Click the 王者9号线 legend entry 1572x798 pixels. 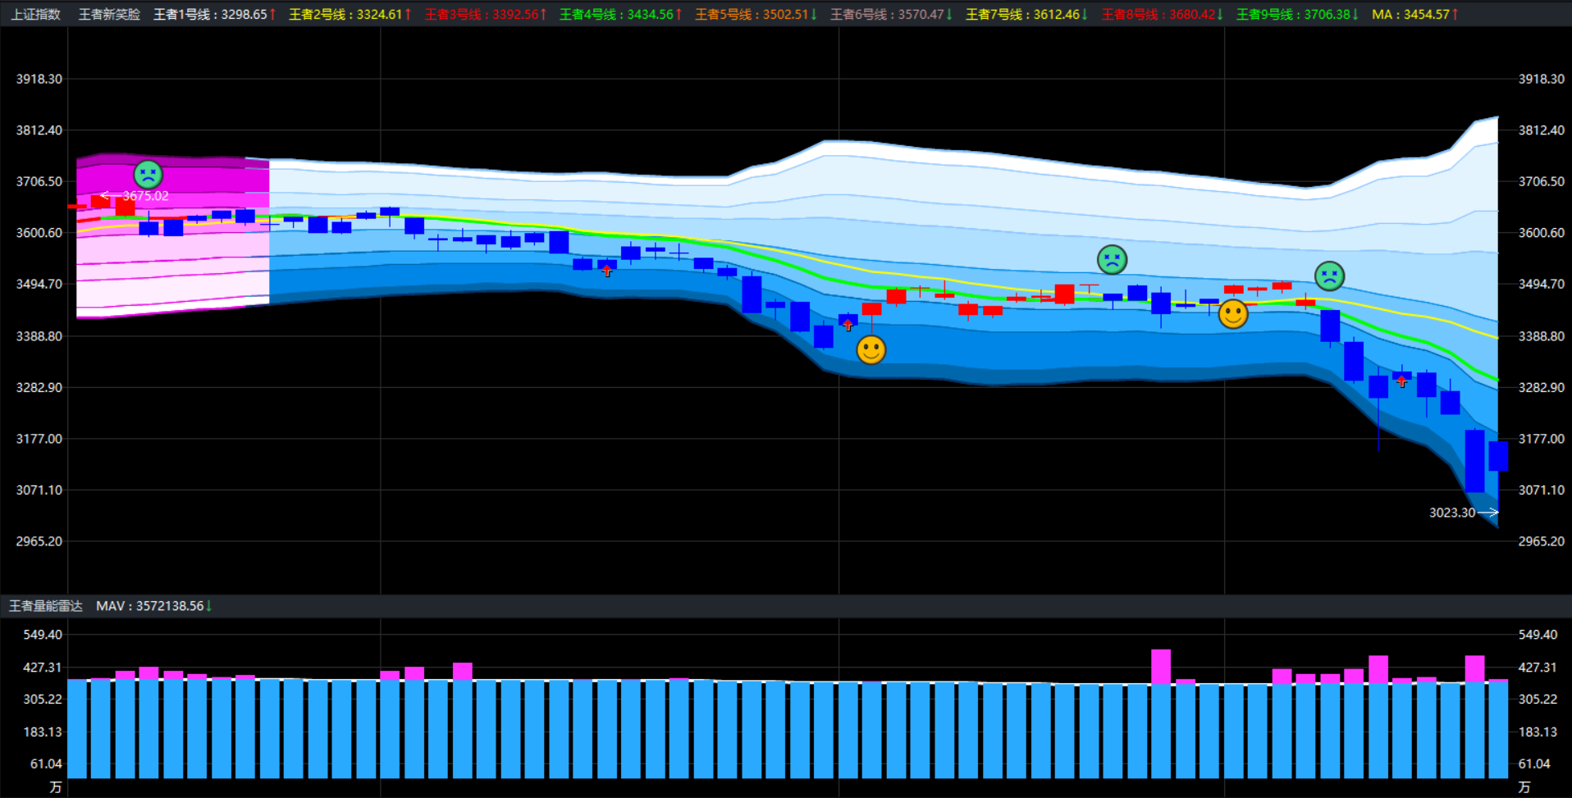1296,15
